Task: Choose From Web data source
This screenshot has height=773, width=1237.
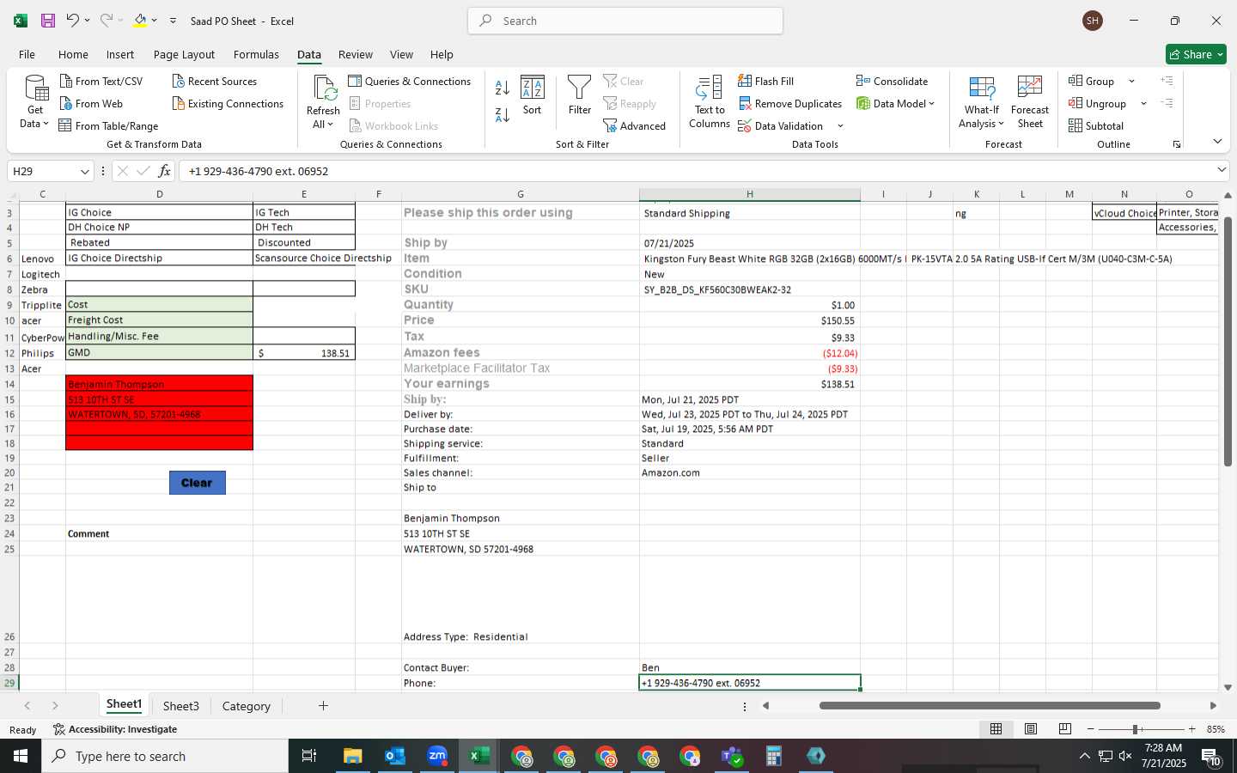Action: pyautogui.click(x=92, y=103)
